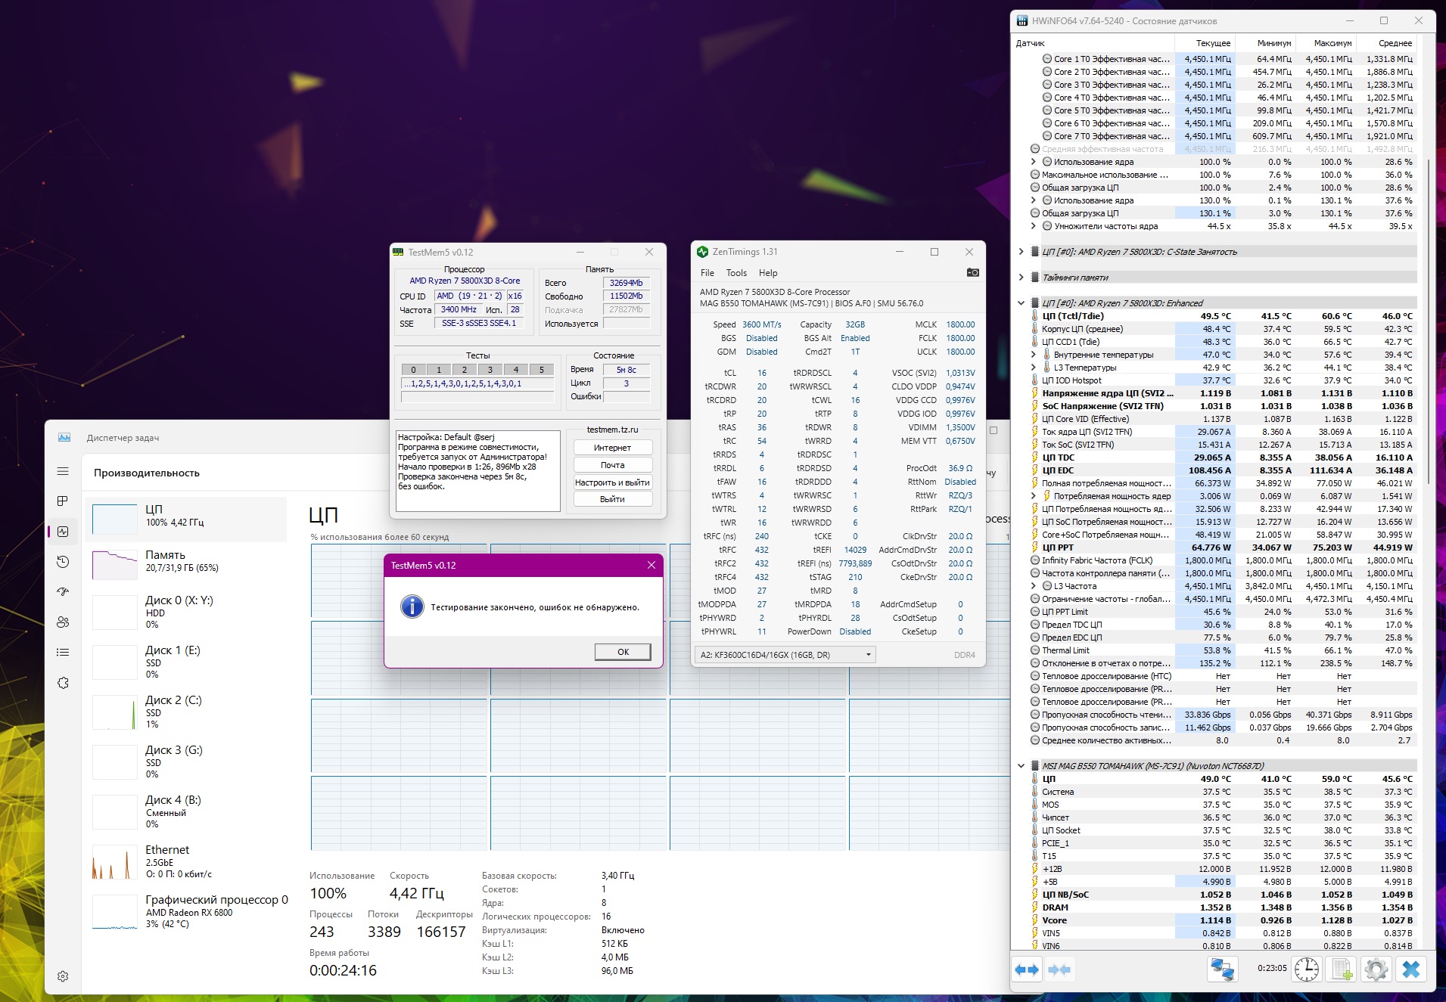Select Память performance item in Task Manager
The height and width of the screenshot is (1002, 1446).
pyautogui.click(x=188, y=565)
